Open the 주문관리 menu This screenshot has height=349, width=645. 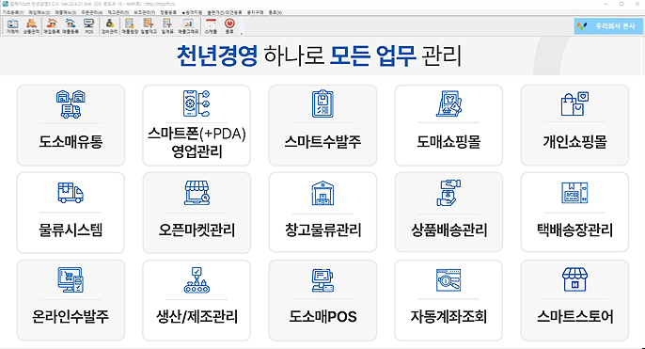92,13
